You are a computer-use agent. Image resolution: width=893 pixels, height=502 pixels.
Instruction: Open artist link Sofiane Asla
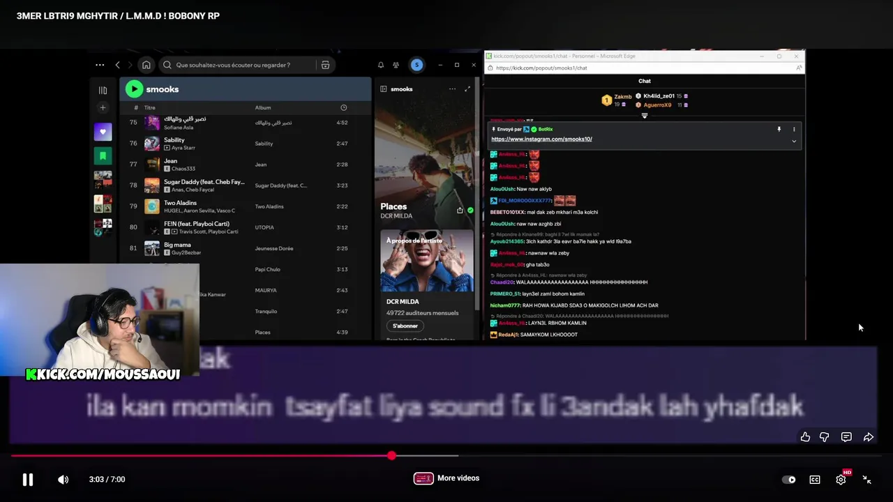pos(179,128)
